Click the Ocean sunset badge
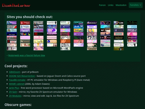This screenshot has height=109, width=145. click(x=105, y=34)
